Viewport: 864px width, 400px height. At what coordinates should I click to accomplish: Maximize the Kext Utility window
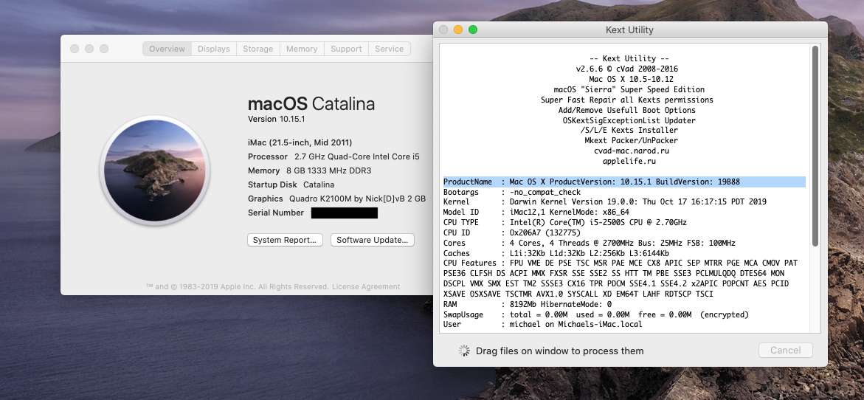pyautogui.click(x=473, y=30)
